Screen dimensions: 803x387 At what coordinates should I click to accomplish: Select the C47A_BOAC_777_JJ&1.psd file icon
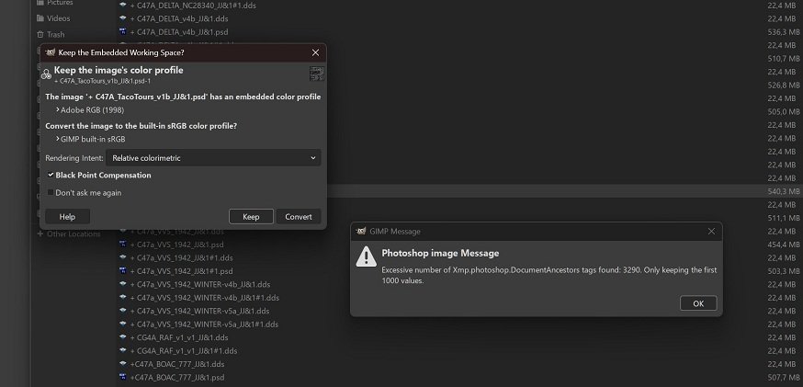[x=123, y=377]
